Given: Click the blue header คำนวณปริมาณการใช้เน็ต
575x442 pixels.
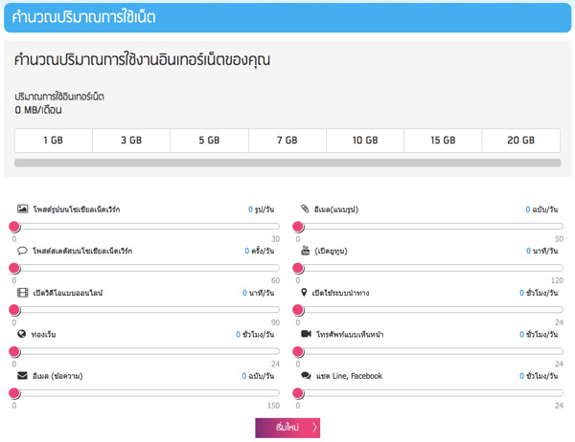Looking at the screenshot, I should (x=287, y=17).
